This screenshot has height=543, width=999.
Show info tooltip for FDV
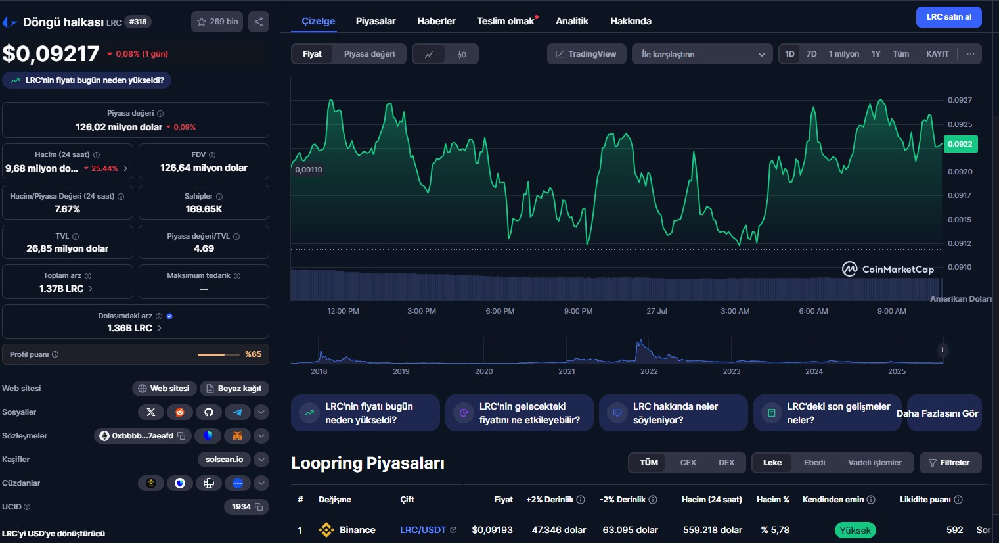point(212,155)
